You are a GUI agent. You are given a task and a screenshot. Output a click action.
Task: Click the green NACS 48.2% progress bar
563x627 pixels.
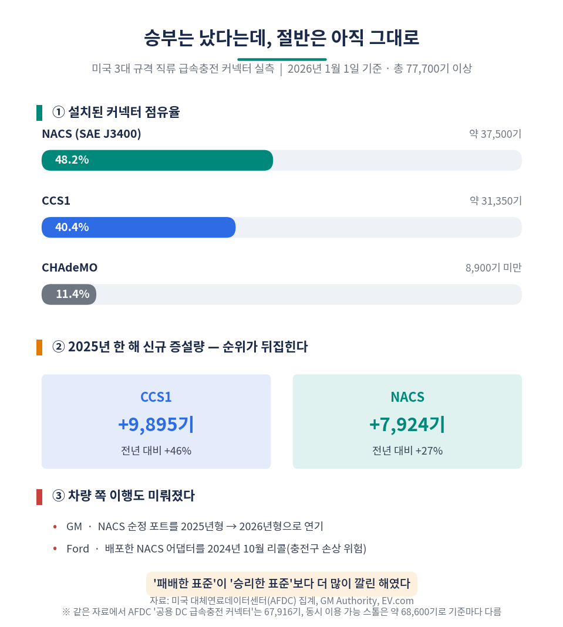pos(157,160)
